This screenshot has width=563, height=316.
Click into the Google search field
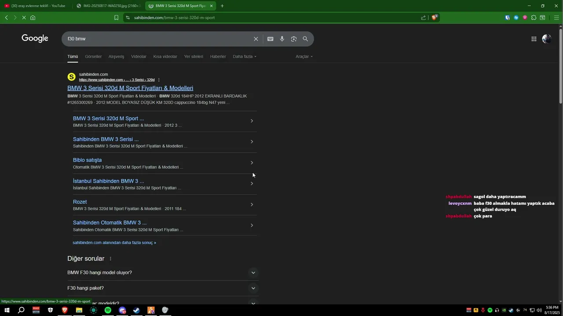(158, 39)
